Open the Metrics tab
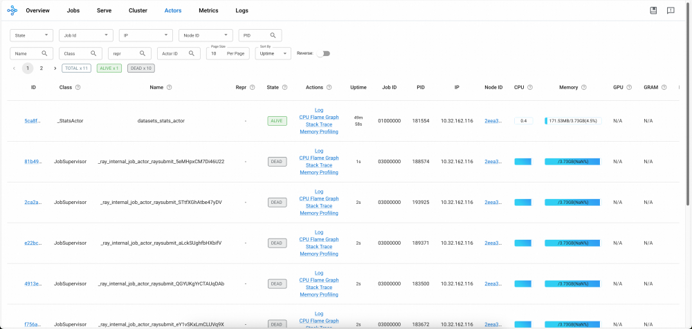 coord(208,10)
